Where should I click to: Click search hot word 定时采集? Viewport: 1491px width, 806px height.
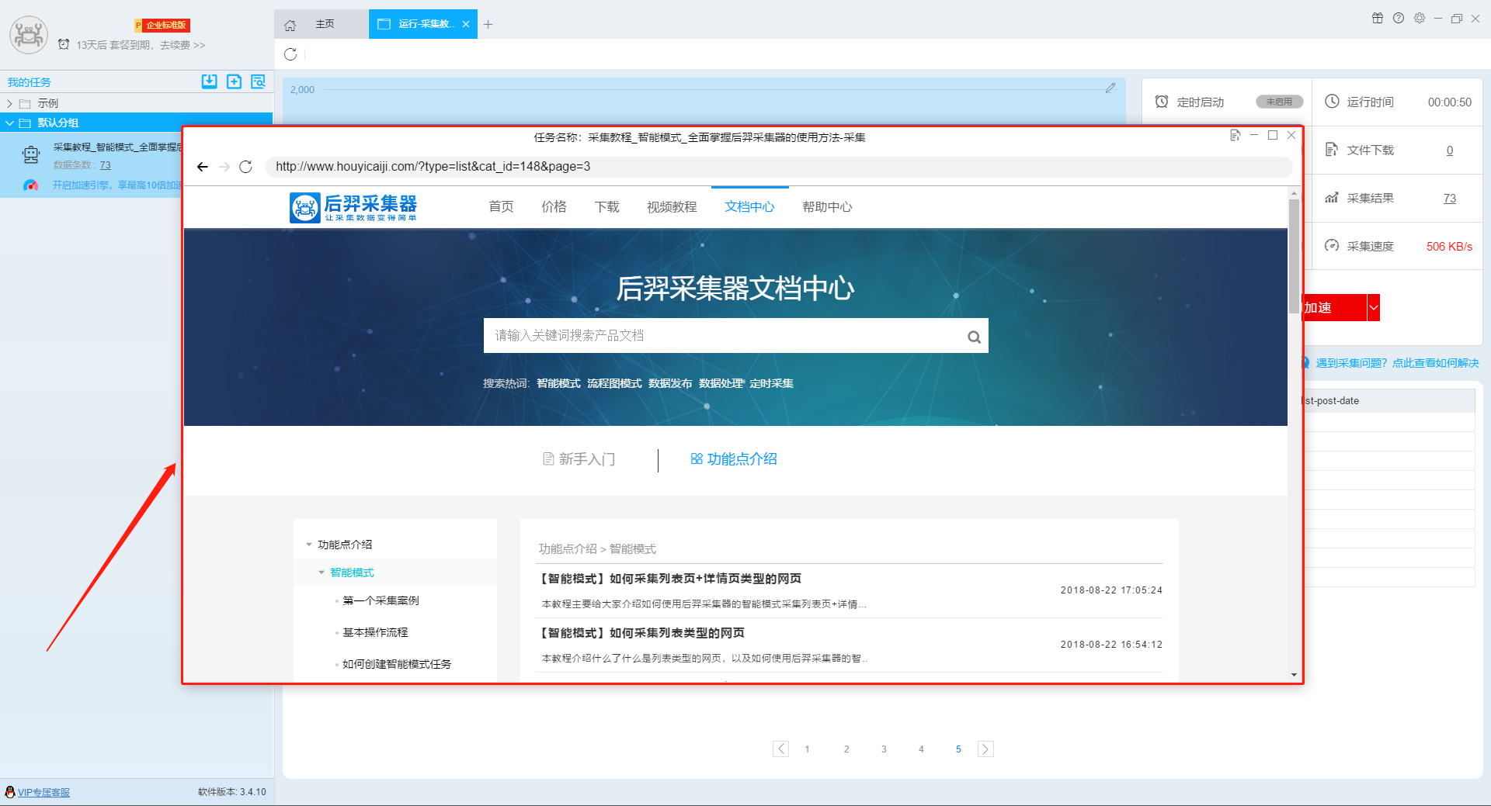point(771,383)
